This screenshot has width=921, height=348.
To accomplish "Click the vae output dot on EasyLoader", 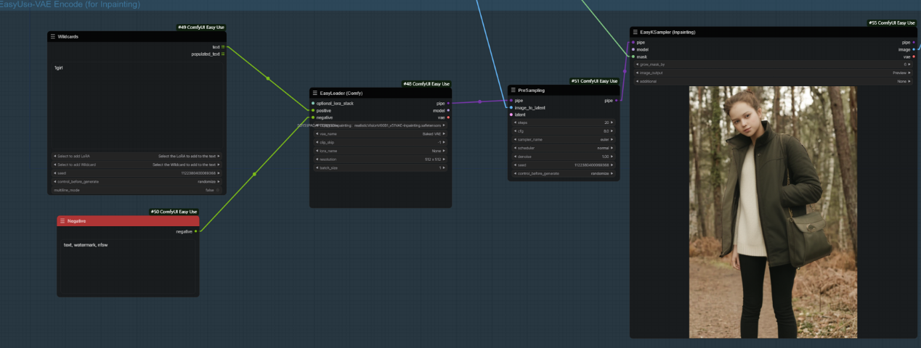I will coord(448,117).
